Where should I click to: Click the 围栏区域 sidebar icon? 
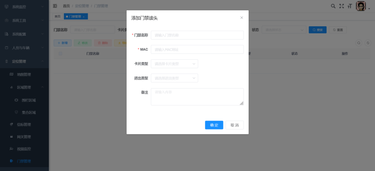(x=16, y=100)
